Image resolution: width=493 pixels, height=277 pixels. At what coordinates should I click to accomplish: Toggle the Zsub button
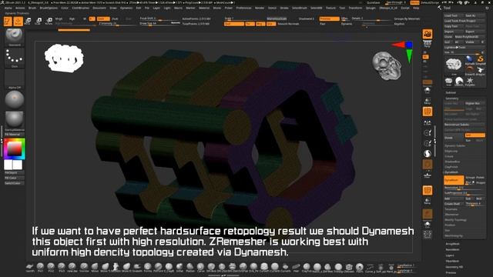coord(115,18)
